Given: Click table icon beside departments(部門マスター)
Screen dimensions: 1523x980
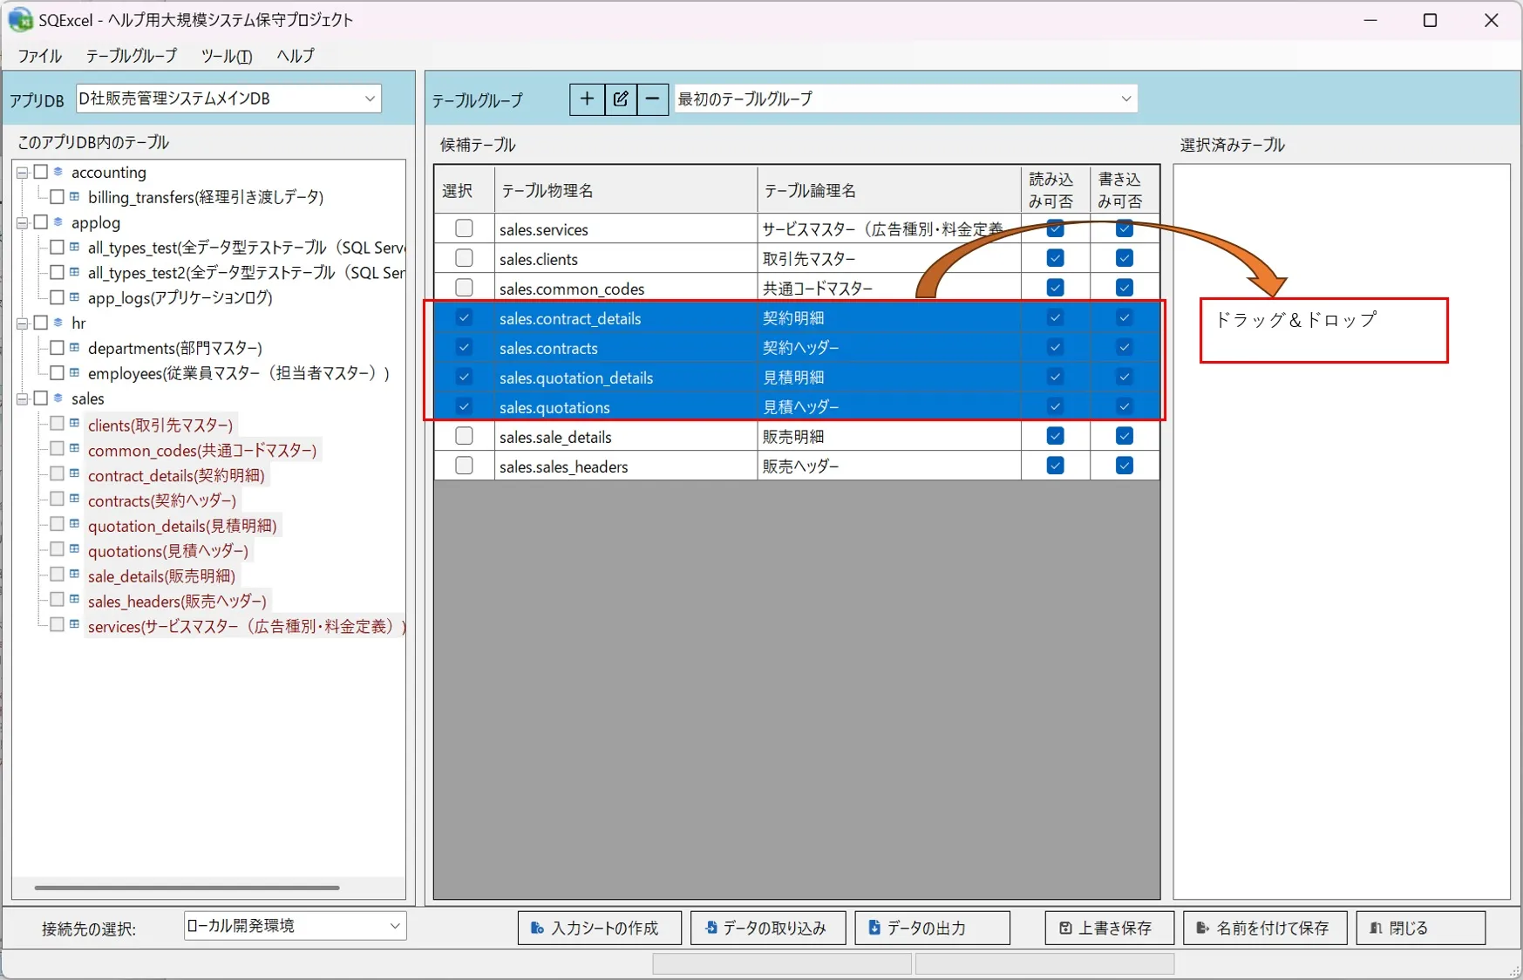Looking at the screenshot, I should click(x=75, y=348).
